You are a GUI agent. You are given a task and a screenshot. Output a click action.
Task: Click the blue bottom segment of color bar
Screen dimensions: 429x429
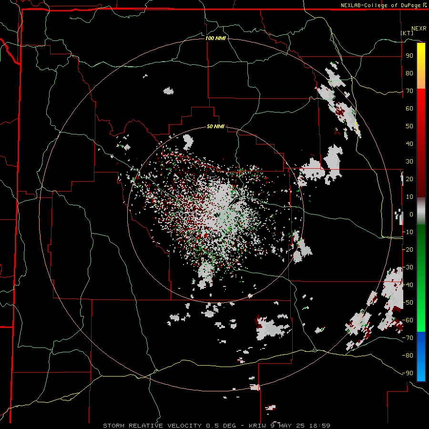click(x=421, y=356)
